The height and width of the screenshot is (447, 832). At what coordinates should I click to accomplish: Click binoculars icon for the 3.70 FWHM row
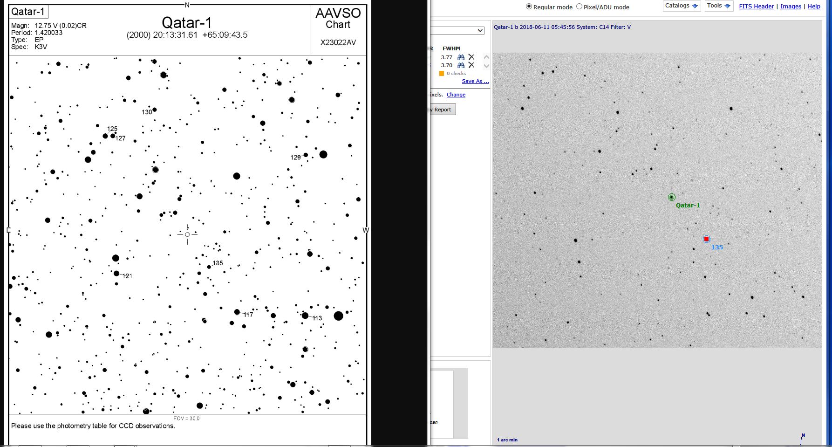pos(461,65)
